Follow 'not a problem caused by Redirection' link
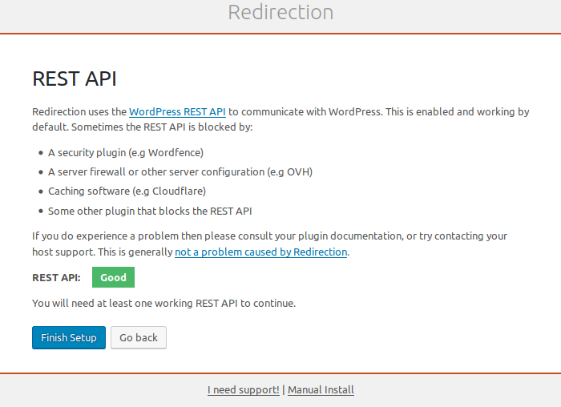This screenshot has height=407, width=561. click(x=261, y=252)
